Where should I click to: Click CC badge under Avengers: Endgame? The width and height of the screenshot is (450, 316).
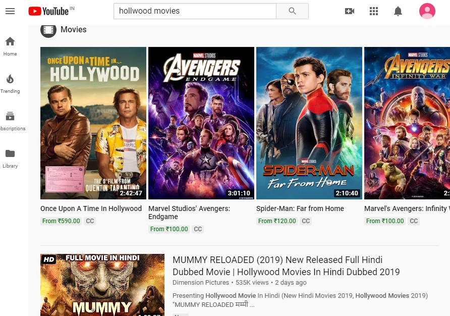pyautogui.click(x=198, y=229)
